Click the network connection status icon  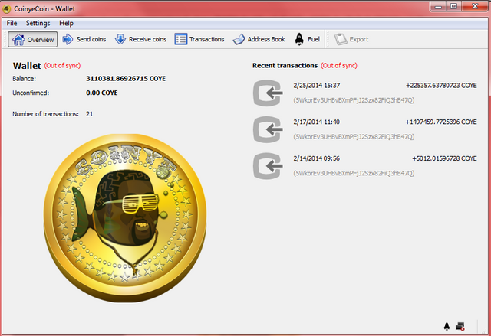(x=460, y=326)
